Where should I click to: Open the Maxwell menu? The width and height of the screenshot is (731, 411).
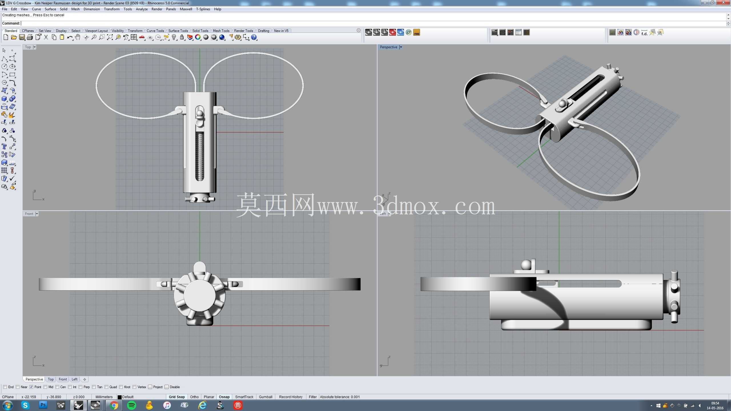(x=186, y=9)
